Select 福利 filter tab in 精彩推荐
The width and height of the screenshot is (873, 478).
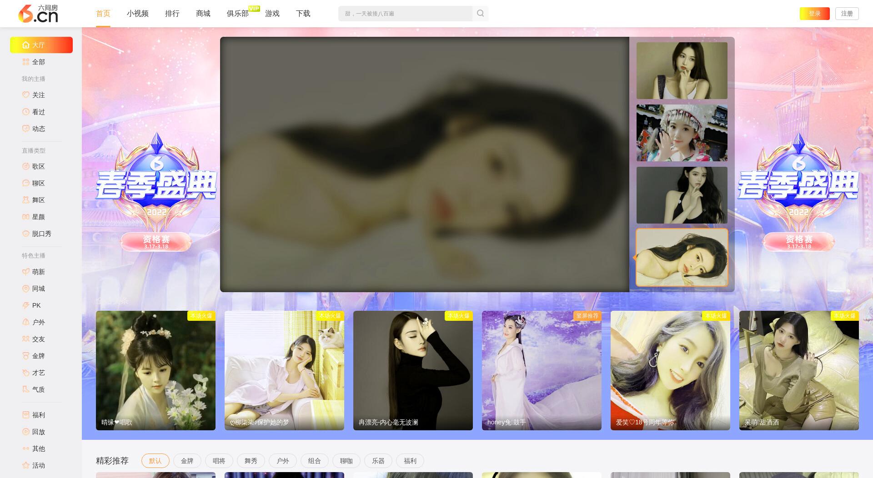pyautogui.click(x=410, y=461)
